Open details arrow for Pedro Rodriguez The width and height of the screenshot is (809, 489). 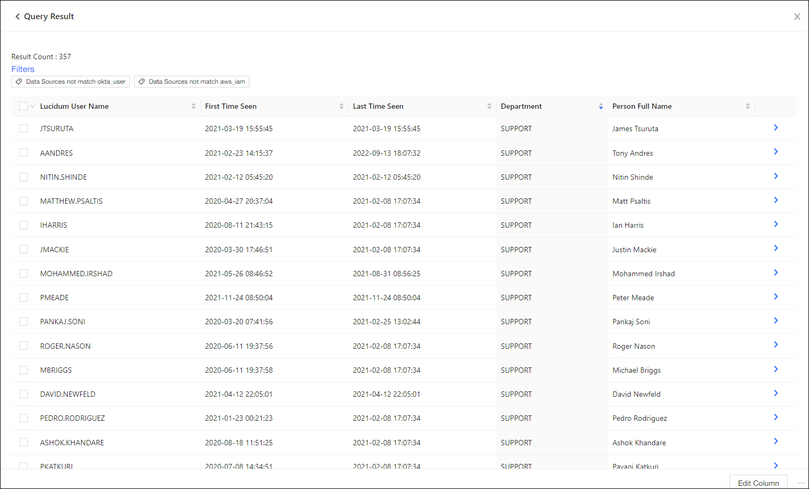776,417
